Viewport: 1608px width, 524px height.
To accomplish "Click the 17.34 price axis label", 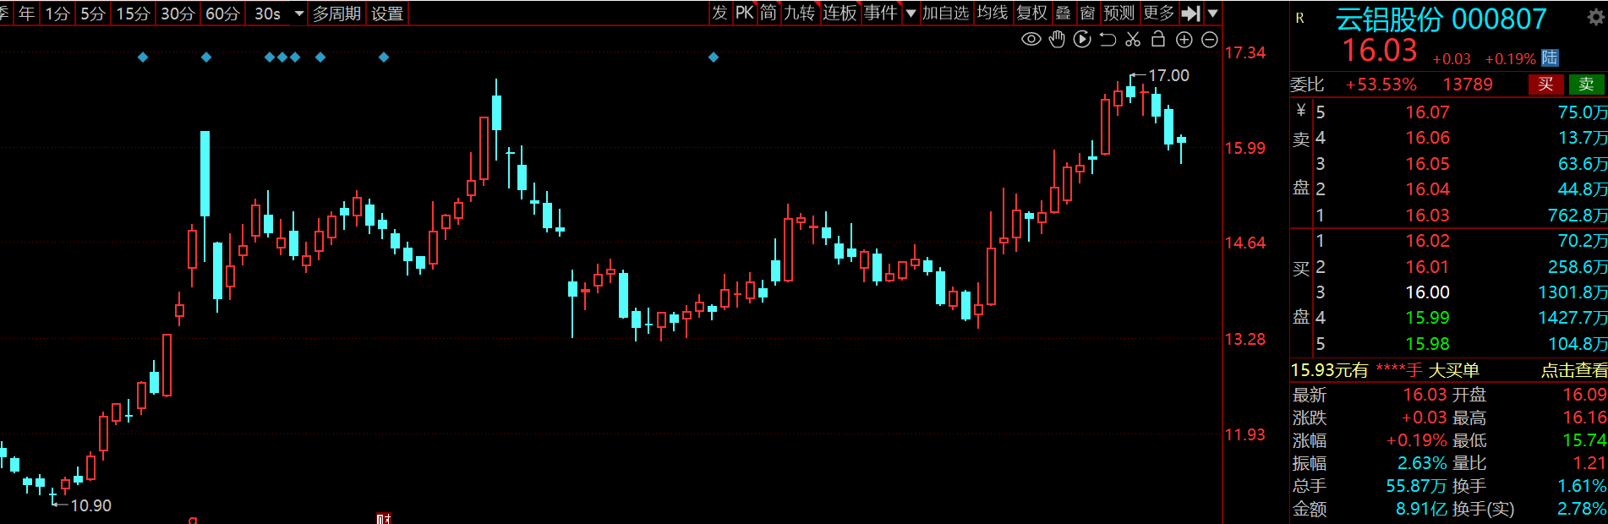I will [x=1245, y=52].
